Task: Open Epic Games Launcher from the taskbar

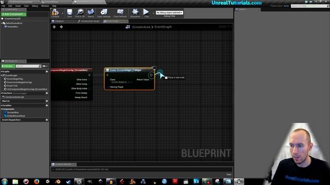Action: click(79, 181)
